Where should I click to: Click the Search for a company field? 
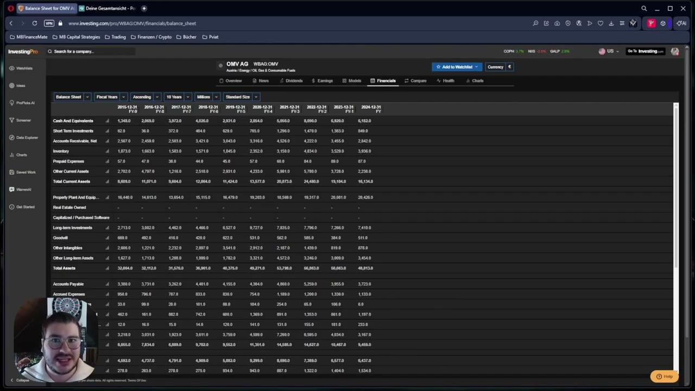(91, 52)
